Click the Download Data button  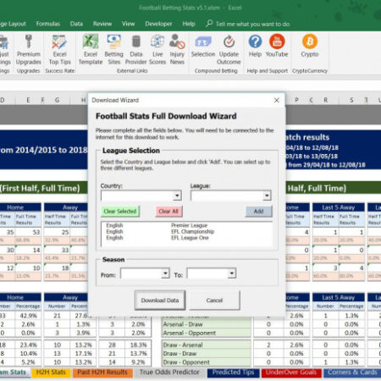tap(160, 301)
